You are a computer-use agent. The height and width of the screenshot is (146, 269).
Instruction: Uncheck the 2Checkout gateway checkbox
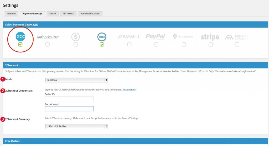[x=20, y=45]
